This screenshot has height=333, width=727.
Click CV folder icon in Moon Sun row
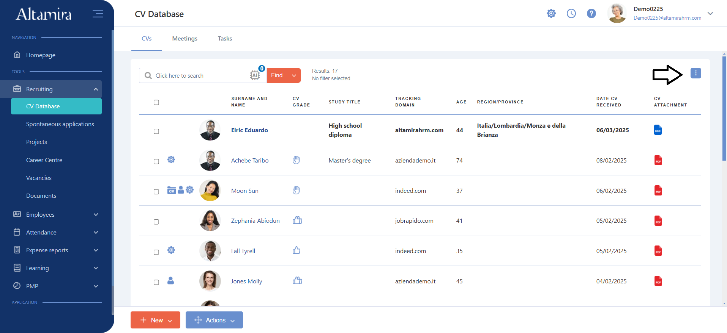point(172,190)
